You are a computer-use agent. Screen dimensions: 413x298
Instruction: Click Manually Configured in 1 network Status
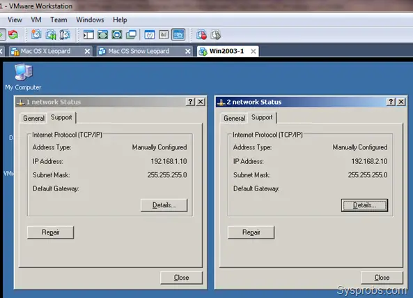[x=159, y=147]
